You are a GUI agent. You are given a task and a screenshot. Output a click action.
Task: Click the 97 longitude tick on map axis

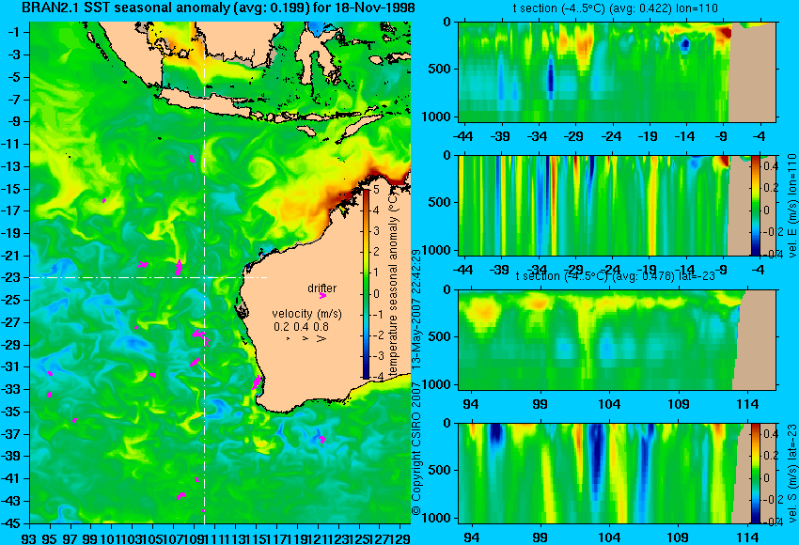pos(70,538)
